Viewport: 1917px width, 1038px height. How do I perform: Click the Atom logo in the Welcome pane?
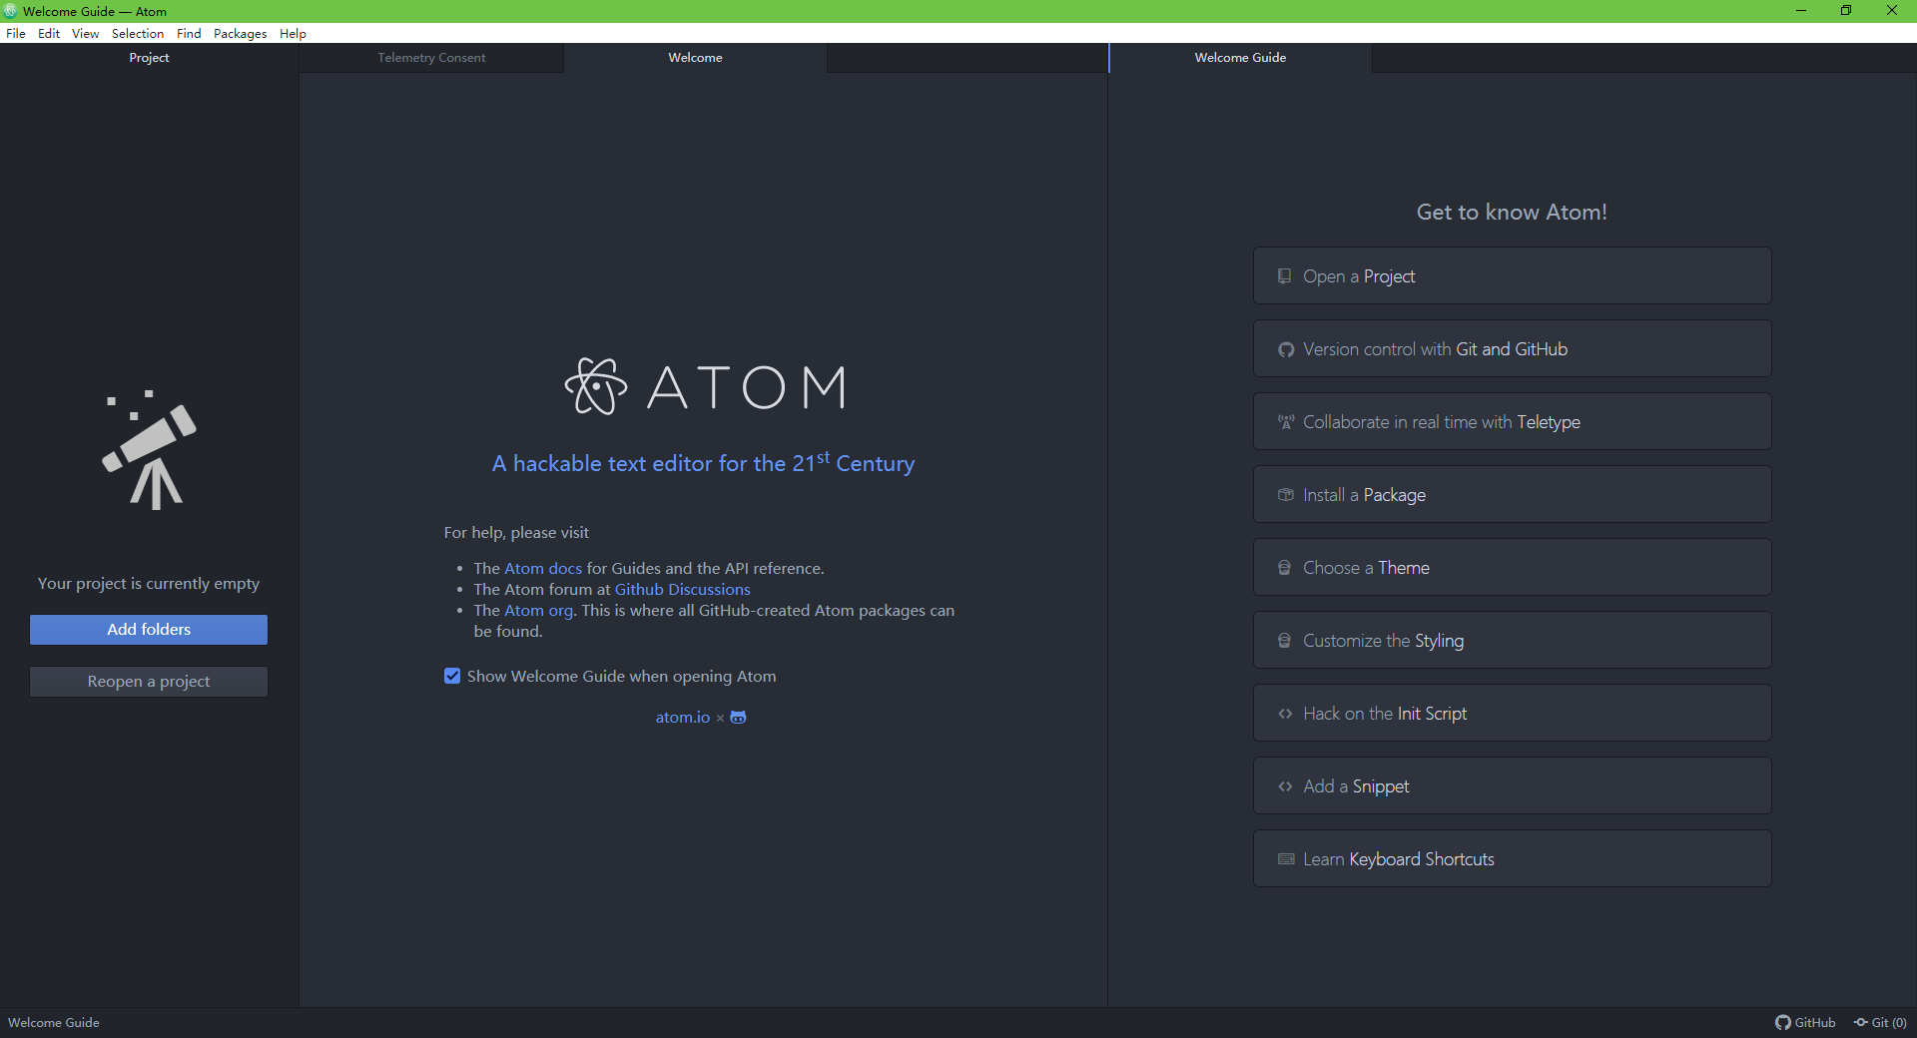pyautogui.click(x=705, y=386)
